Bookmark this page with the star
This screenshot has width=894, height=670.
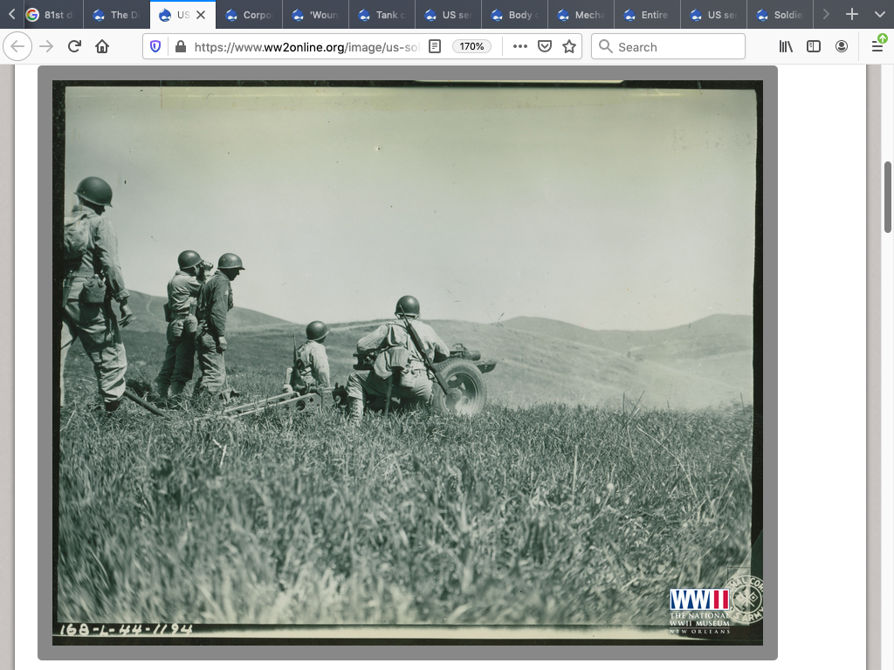(x=569, y=46)
